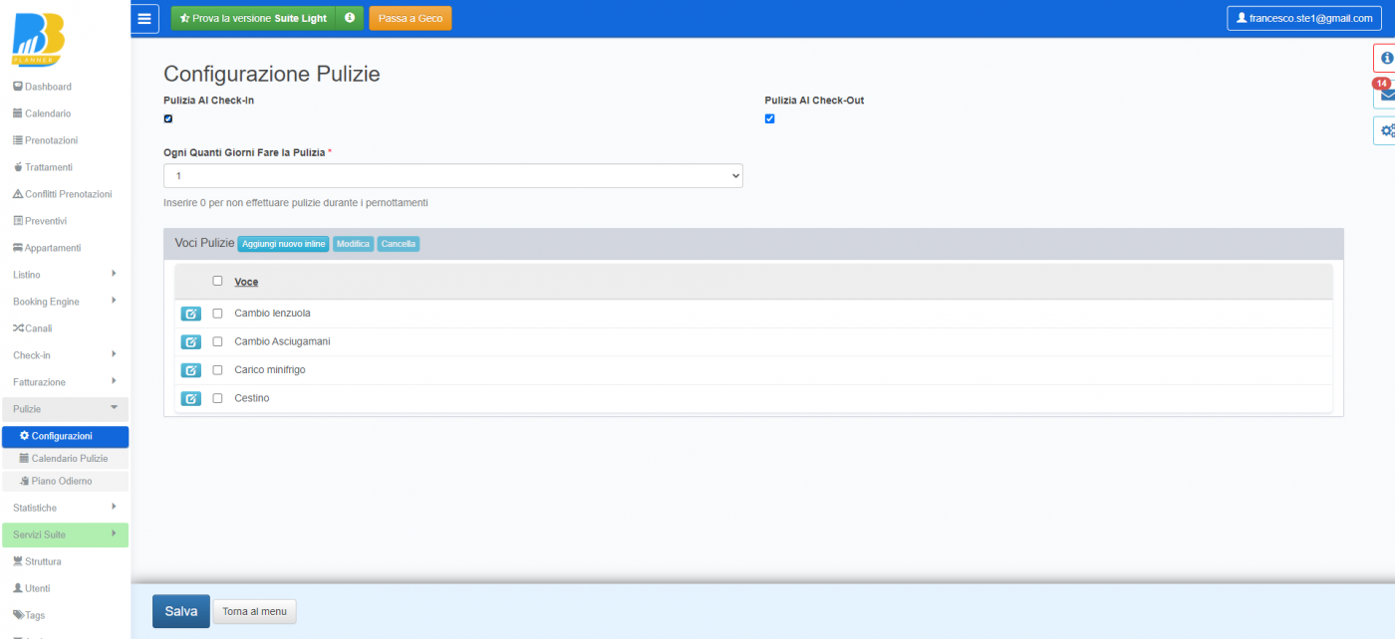Check the Cestino checkbox
The height and width of the screenshot is (639, 1395).
217,398
